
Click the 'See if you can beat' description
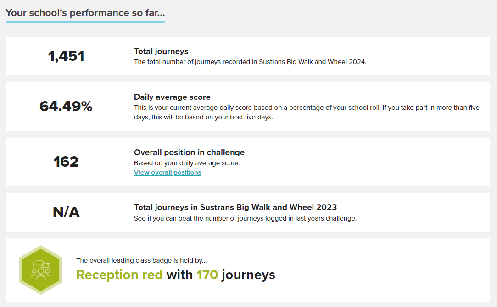[245, 219]
